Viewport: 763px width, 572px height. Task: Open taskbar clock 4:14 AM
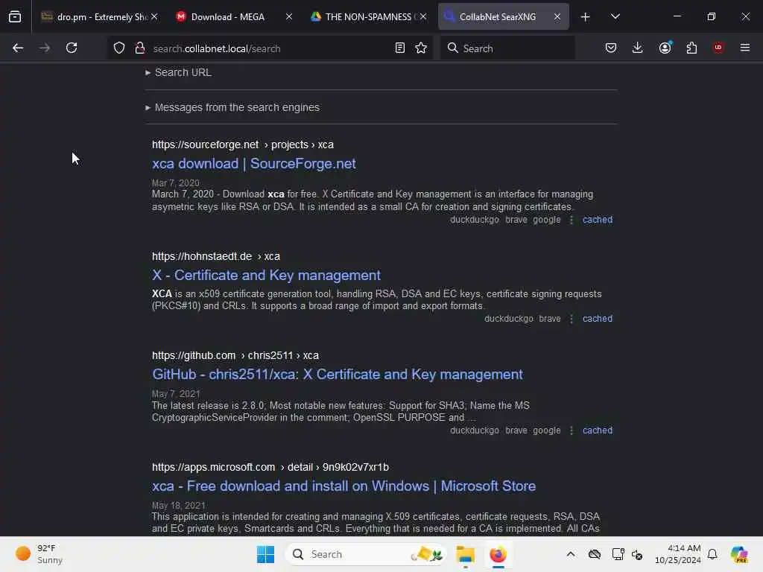click(678, 554)
